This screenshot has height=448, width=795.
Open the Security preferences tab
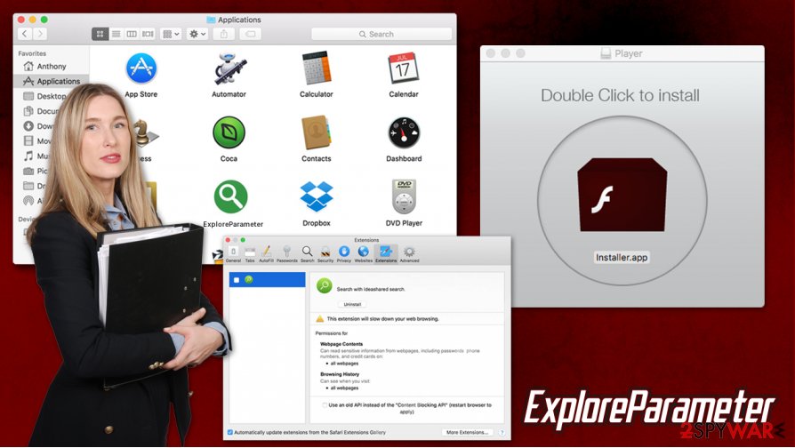point(325,254)
